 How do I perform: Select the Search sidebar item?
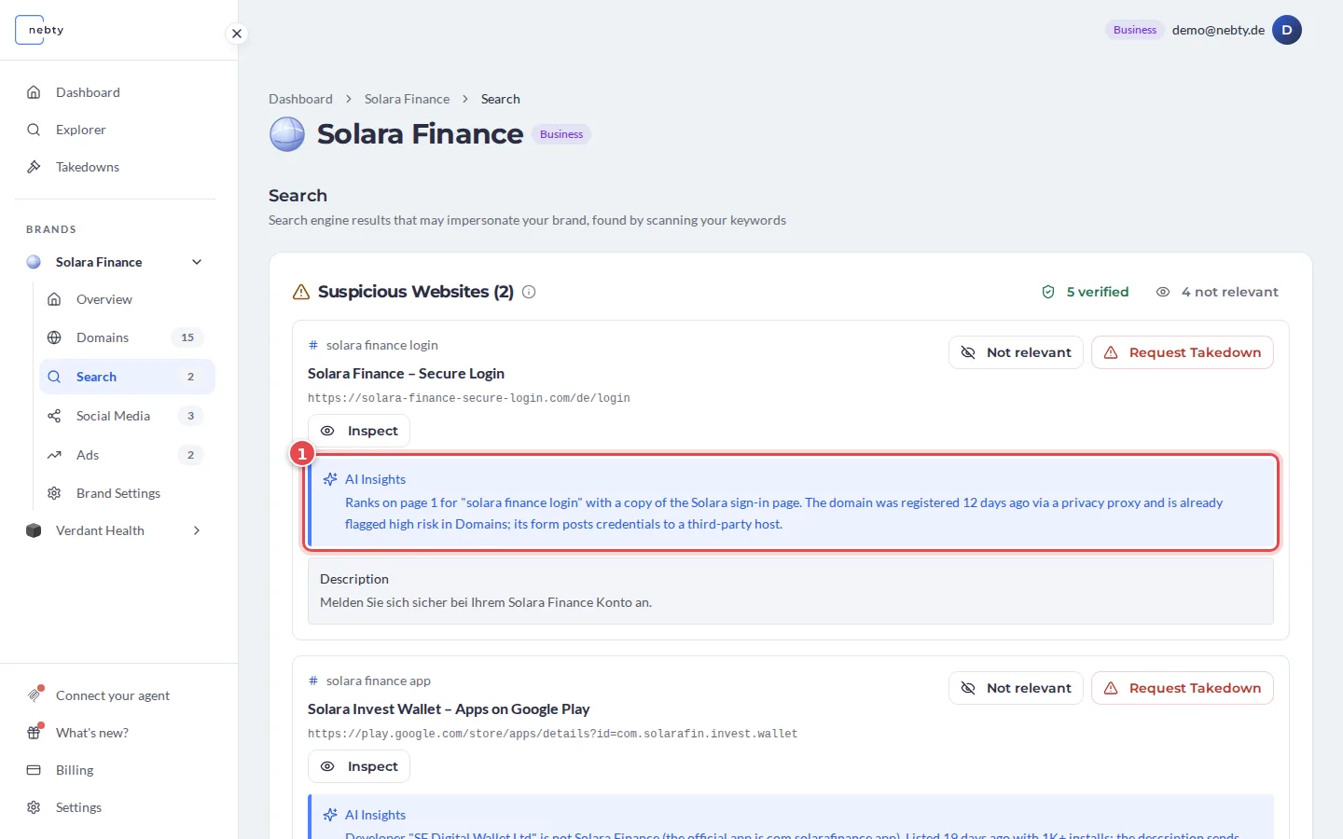[x=127, y=377]
